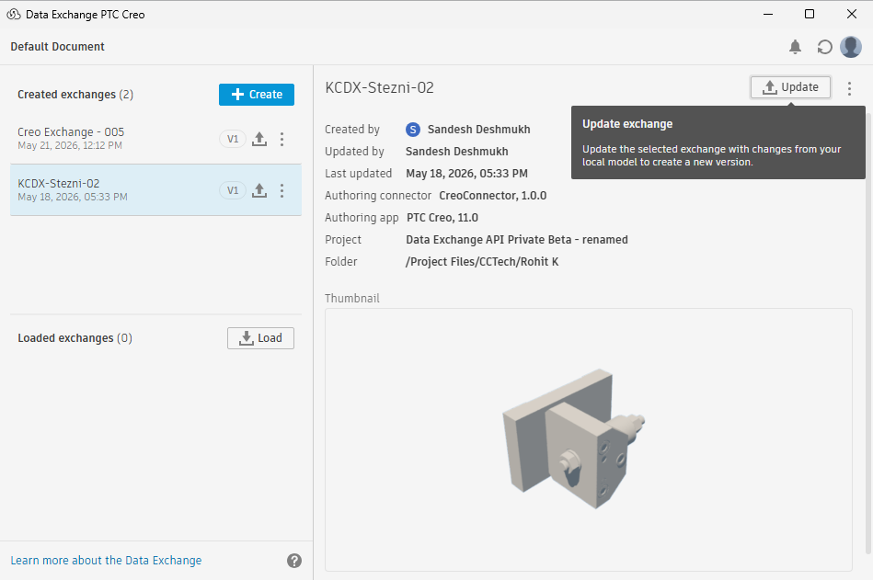This screenshot has width=873, height=580.
Task: Click the Thumbnail label
Action: click(x=352, y=299)
